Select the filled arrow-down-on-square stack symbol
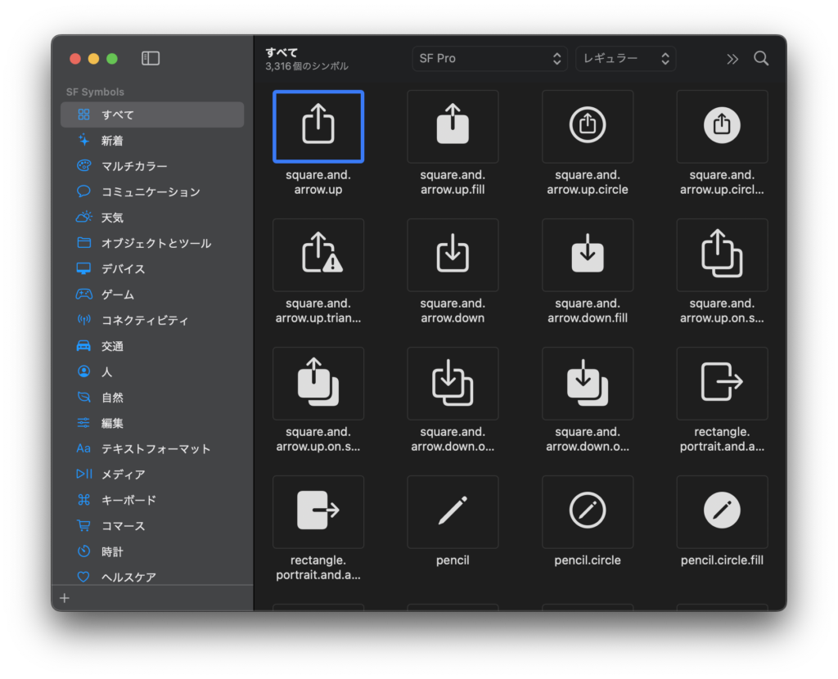The height and width of the screenshot is (679, 838). 588,384
